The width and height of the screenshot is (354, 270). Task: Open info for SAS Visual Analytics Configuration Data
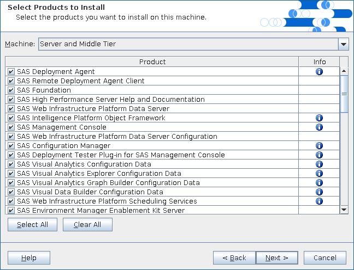(319, 164)
